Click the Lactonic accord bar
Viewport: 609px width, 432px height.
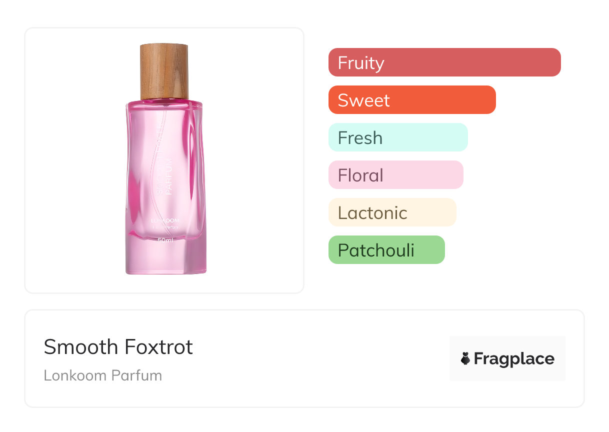tap(392, 212)
